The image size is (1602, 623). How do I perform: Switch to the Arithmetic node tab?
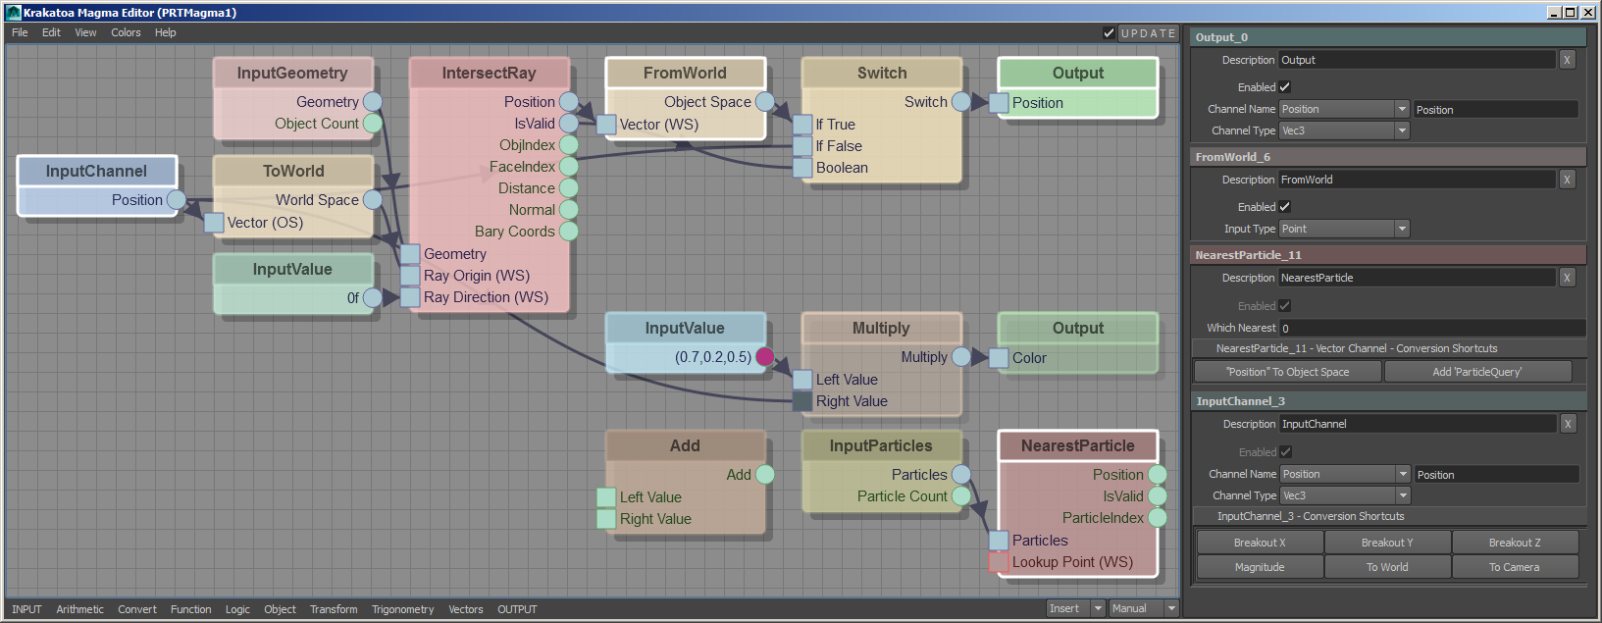point(79,609)
